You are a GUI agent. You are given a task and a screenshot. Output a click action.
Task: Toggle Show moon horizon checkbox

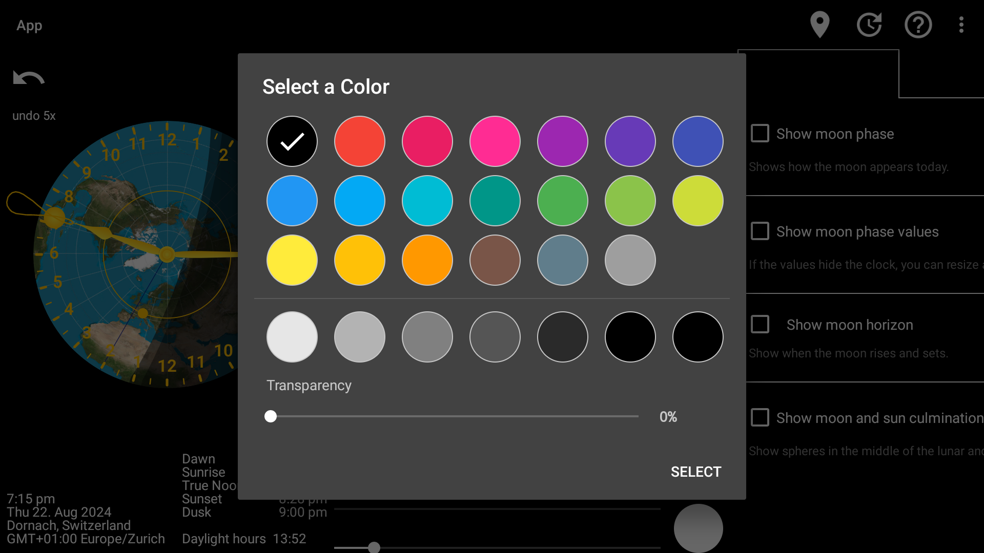click(760, 324)
